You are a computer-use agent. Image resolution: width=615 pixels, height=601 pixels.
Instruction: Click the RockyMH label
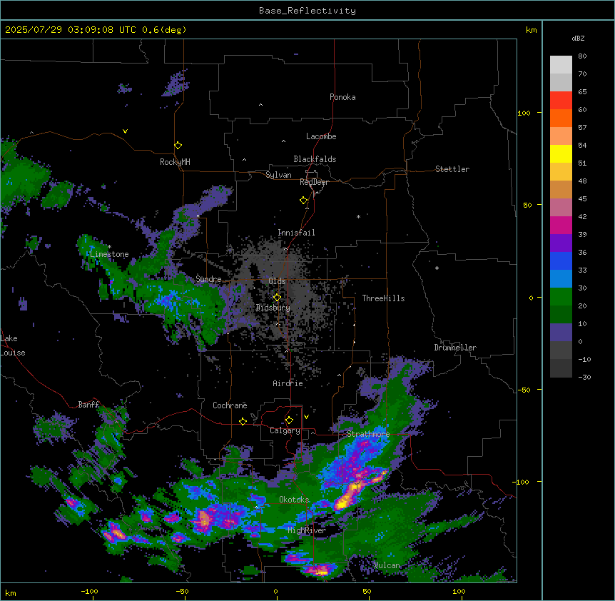(175, 162)
